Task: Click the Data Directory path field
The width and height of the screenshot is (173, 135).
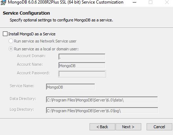Action: [x=102, y=100]
